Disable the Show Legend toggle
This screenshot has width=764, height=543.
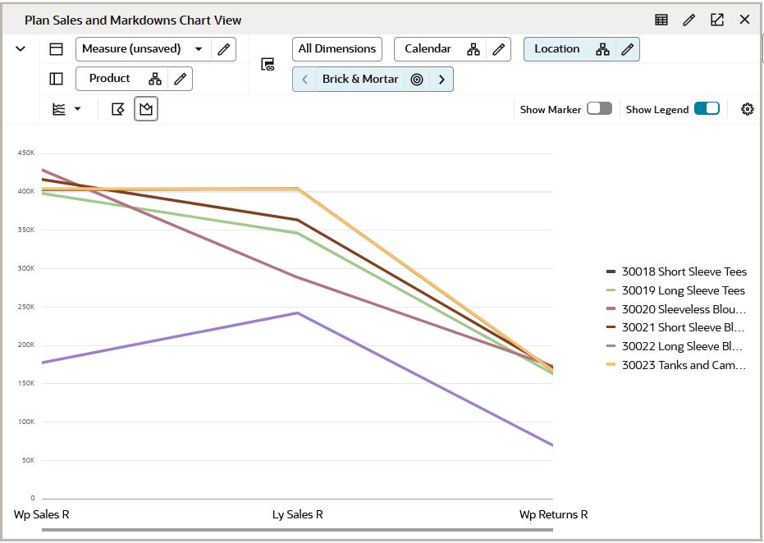pos(705,107)
